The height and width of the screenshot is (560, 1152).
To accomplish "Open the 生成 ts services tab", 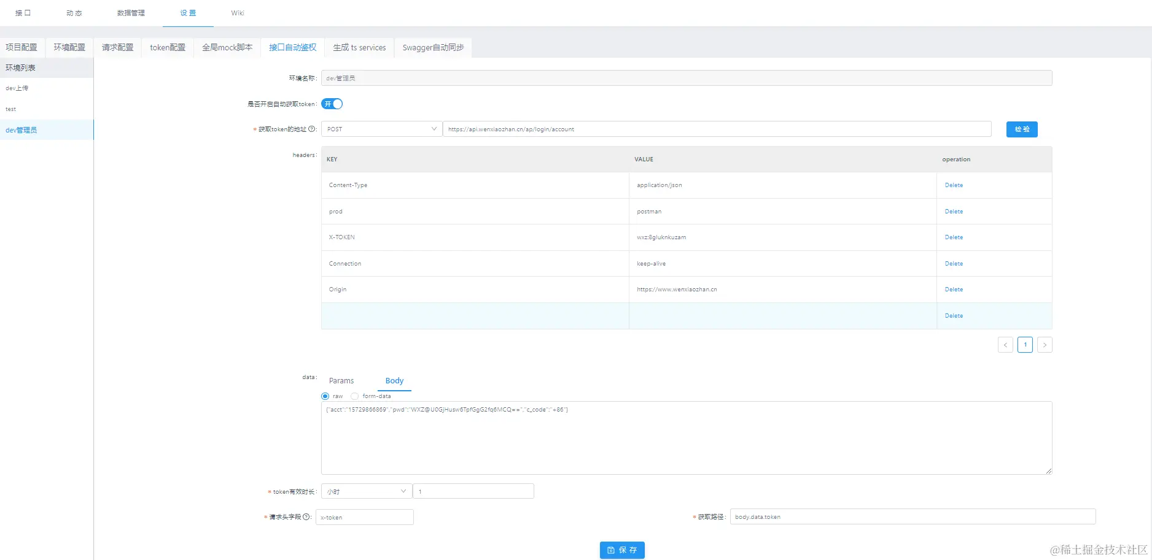I will click(x=359, y=47).
